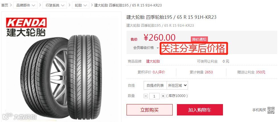Click the 手机购买 mobile purchase label
The height and width of the screenshot is (122, 279).
(259, 110)
